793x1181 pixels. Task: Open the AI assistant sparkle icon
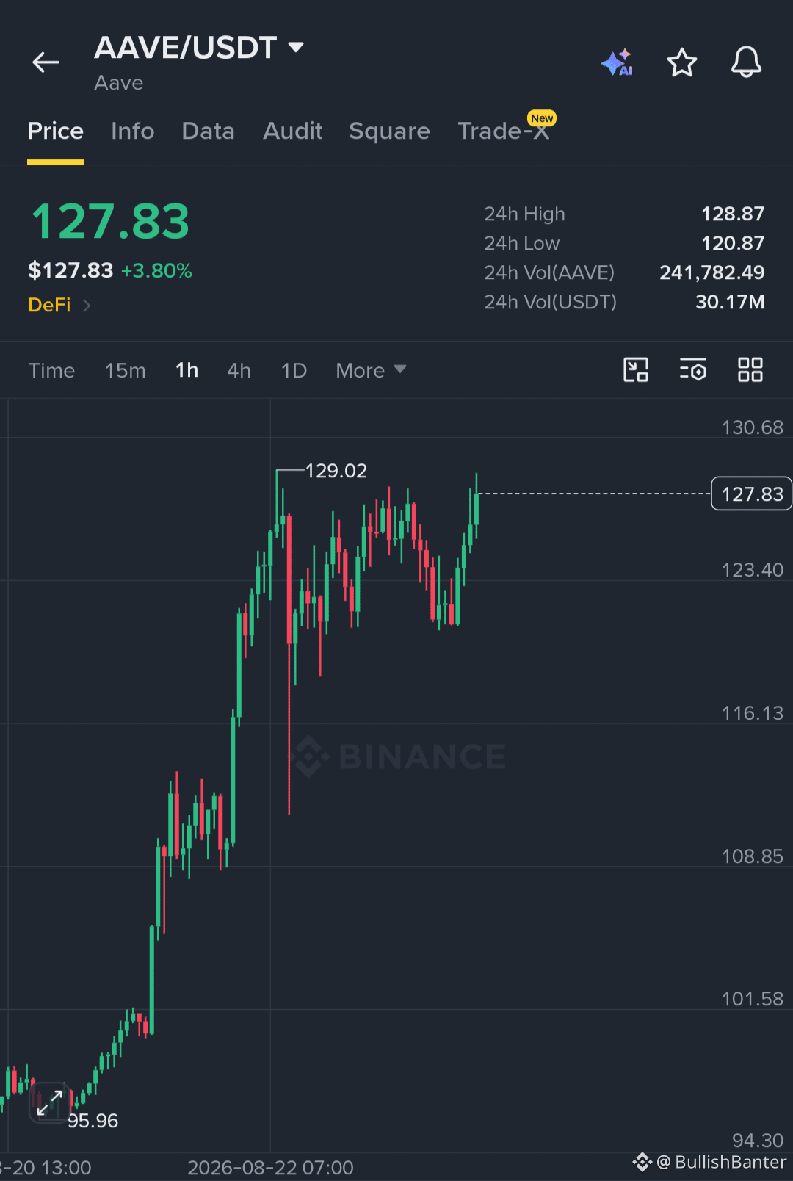618,62
